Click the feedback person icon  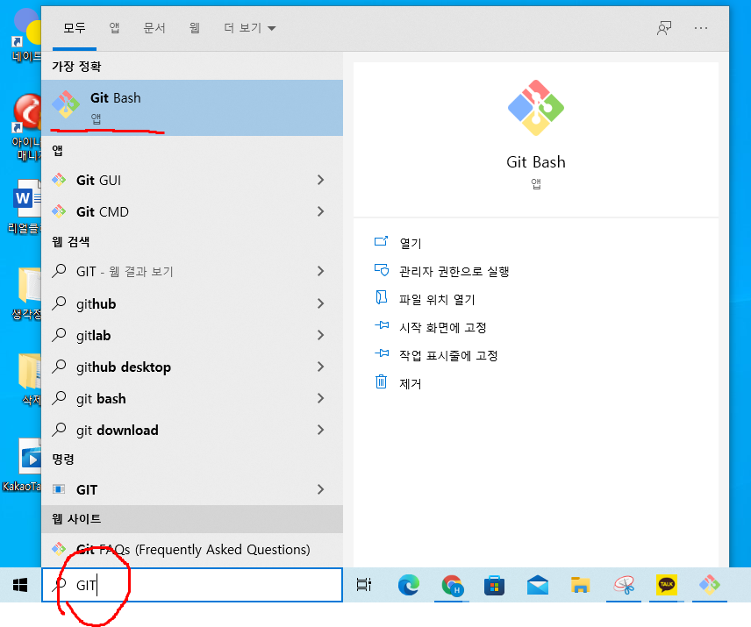(664, 28)
